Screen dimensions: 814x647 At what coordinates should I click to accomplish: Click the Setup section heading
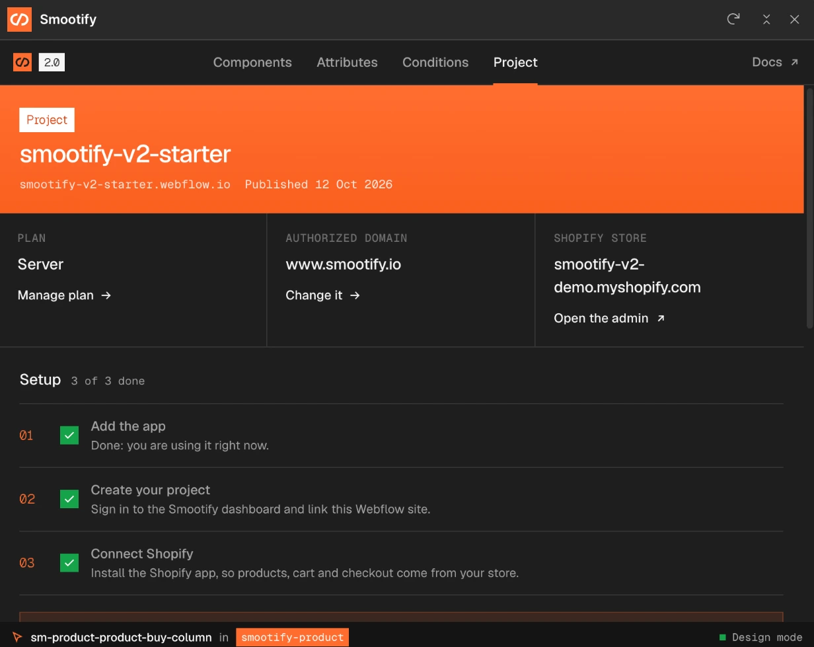(x=40, y=379)
